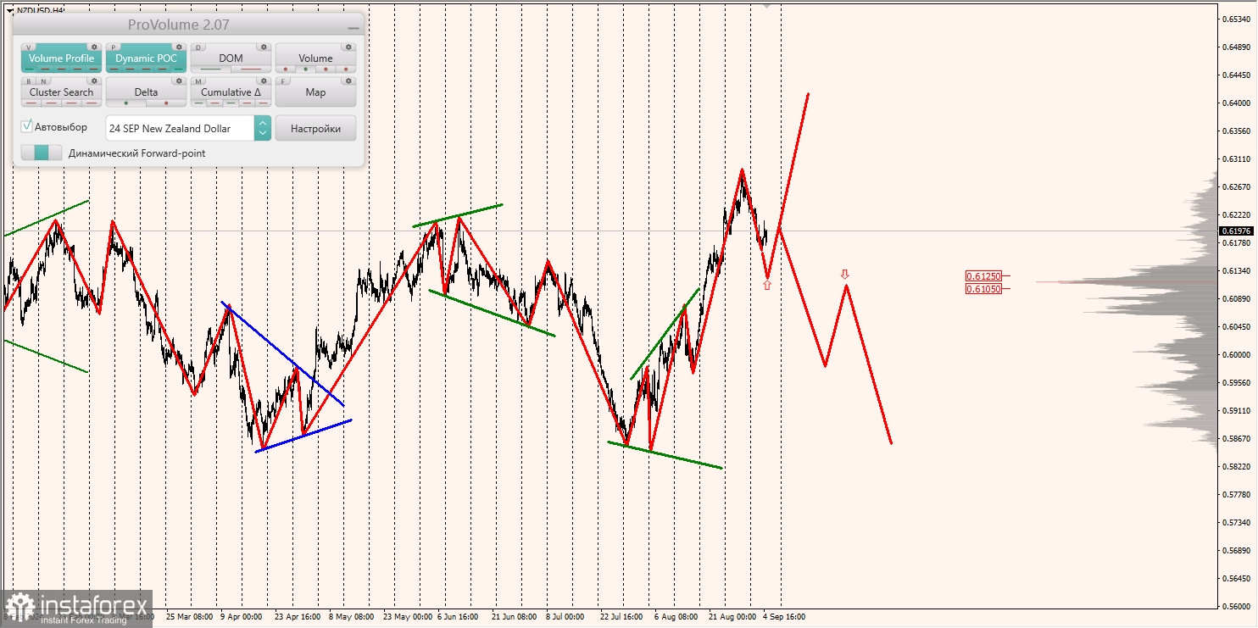
Task: Uncheck the Автовыбор checkbox
Action: coord(26,126)
